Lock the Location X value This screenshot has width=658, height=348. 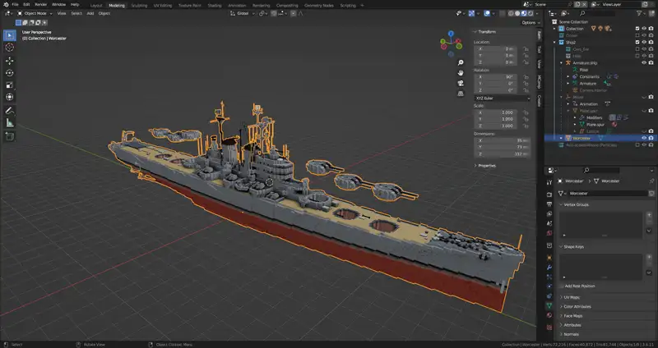(526, 48)
